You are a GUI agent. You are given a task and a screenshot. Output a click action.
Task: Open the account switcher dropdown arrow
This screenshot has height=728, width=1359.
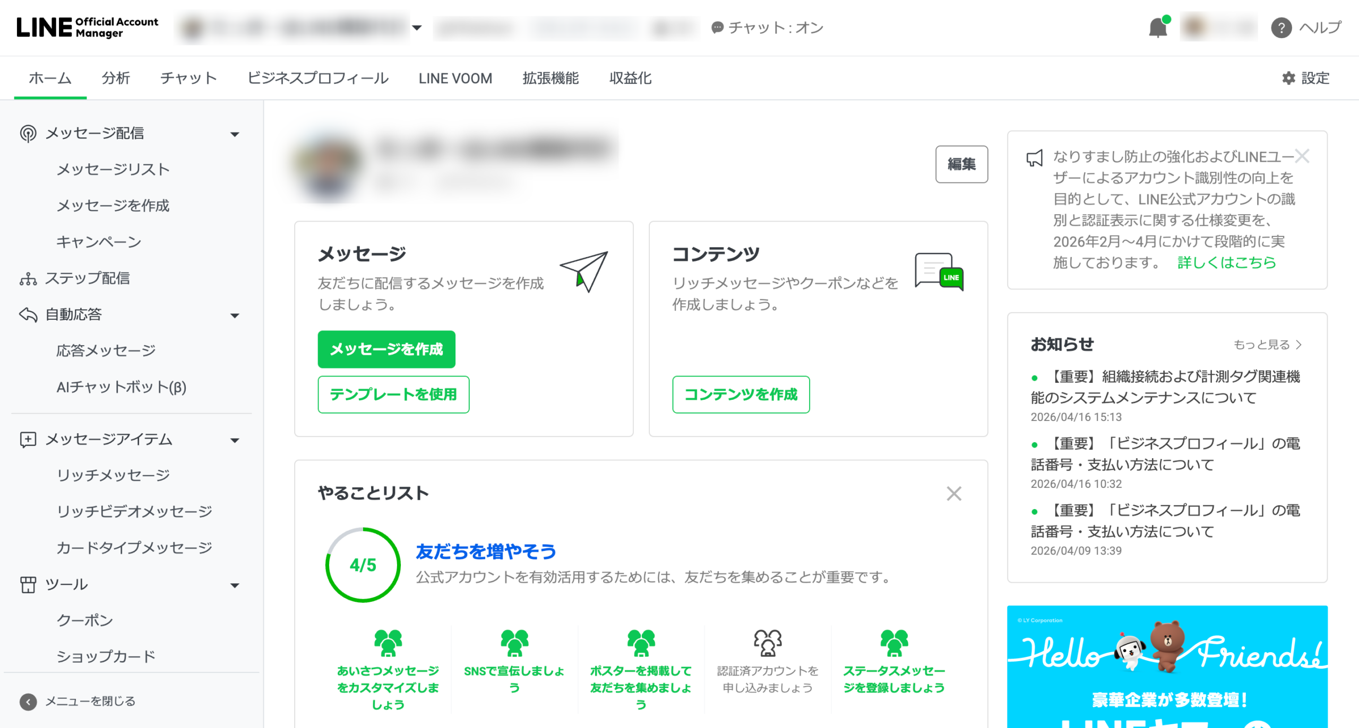(x=417, y=28)
